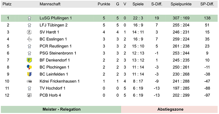This screenshot has height=114, width=219.
Task: Click the BC Leinfelden 1 shield crest
Action: [29, 74]
